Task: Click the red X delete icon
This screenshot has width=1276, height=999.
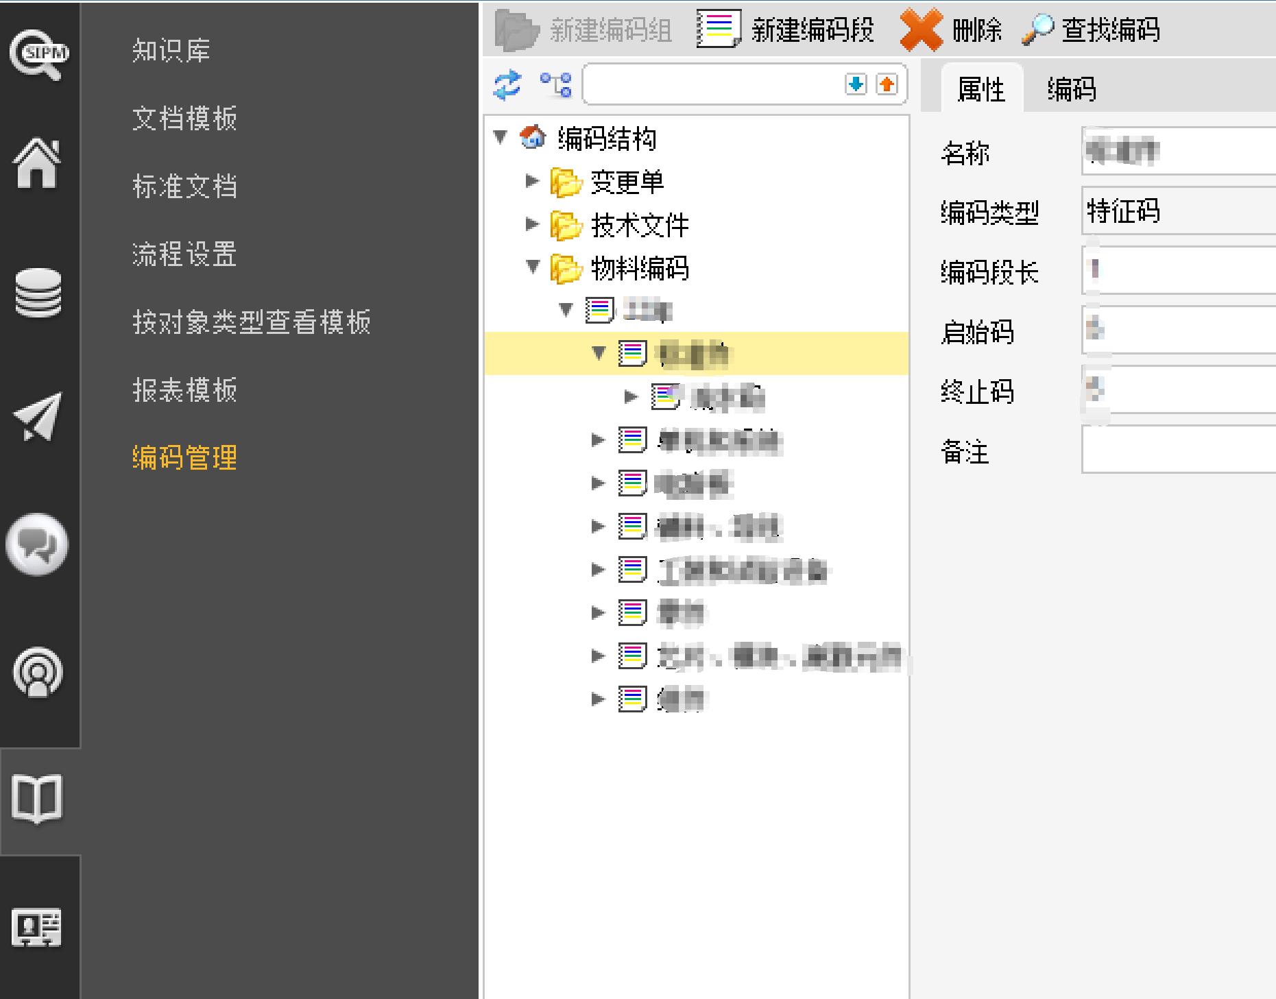Action: click(922, 30)
